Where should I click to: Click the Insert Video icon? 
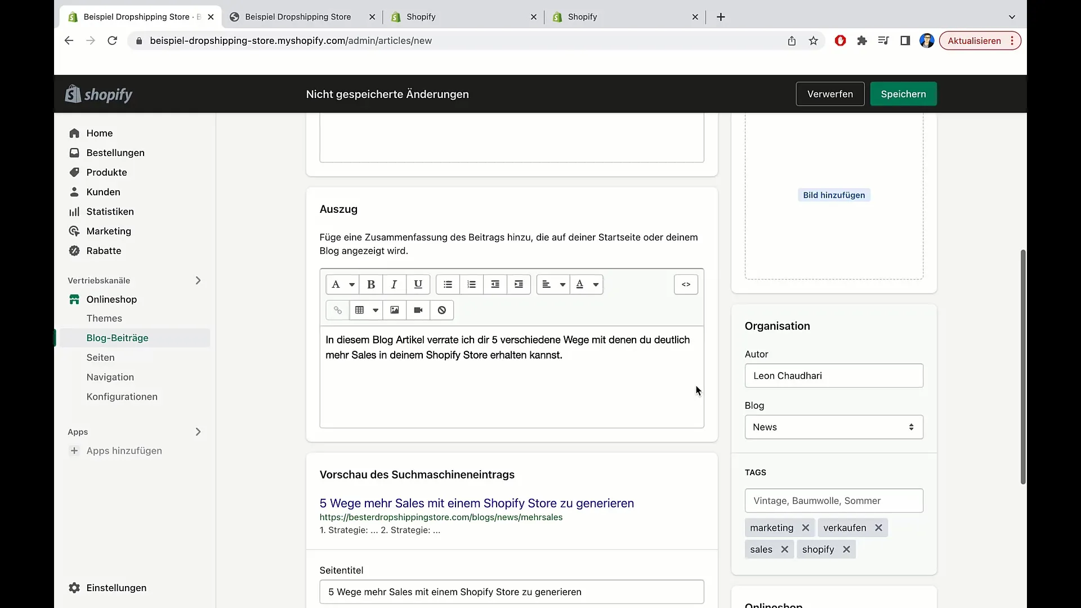pos(418,310)
